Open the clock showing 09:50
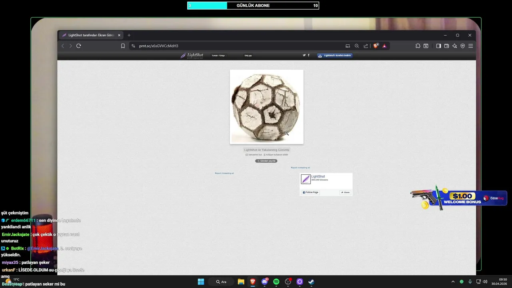This screenshot has width=512, height=288. [x=500, y=282]
